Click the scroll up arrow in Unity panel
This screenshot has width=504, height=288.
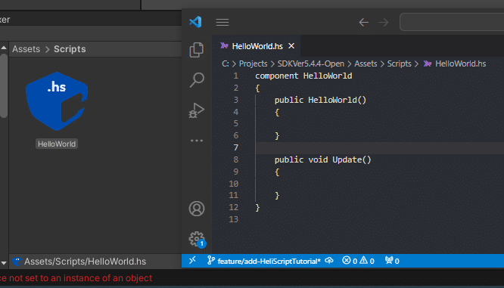click(4, 48)
